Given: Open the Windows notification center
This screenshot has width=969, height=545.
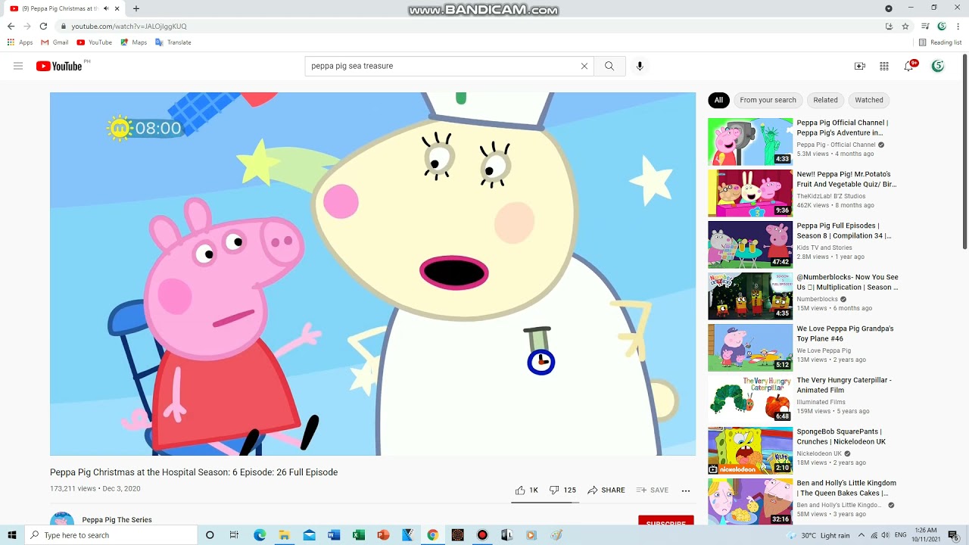Looking at the screenshot, I should 953,535.
